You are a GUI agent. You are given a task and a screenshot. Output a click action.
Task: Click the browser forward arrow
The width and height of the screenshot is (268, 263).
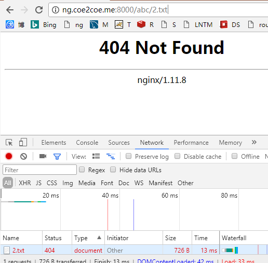[x=24, y=10]
